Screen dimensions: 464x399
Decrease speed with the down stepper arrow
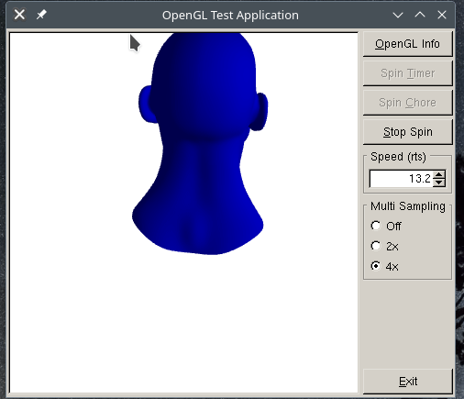point(439,183)
